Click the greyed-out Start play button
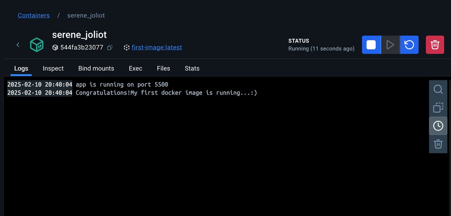 coord(390,45)
